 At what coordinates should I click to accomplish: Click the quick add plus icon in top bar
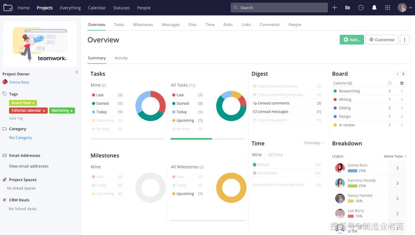(x=334, y=8)
